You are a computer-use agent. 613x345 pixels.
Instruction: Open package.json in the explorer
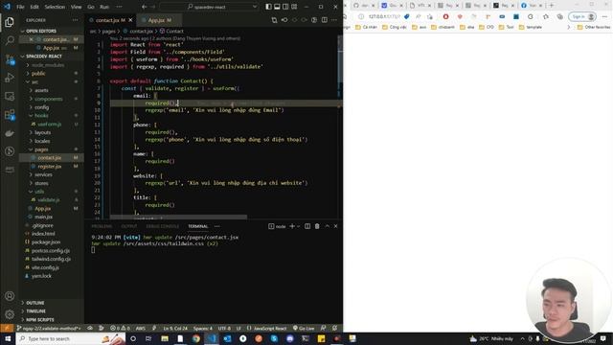point(46,242)
